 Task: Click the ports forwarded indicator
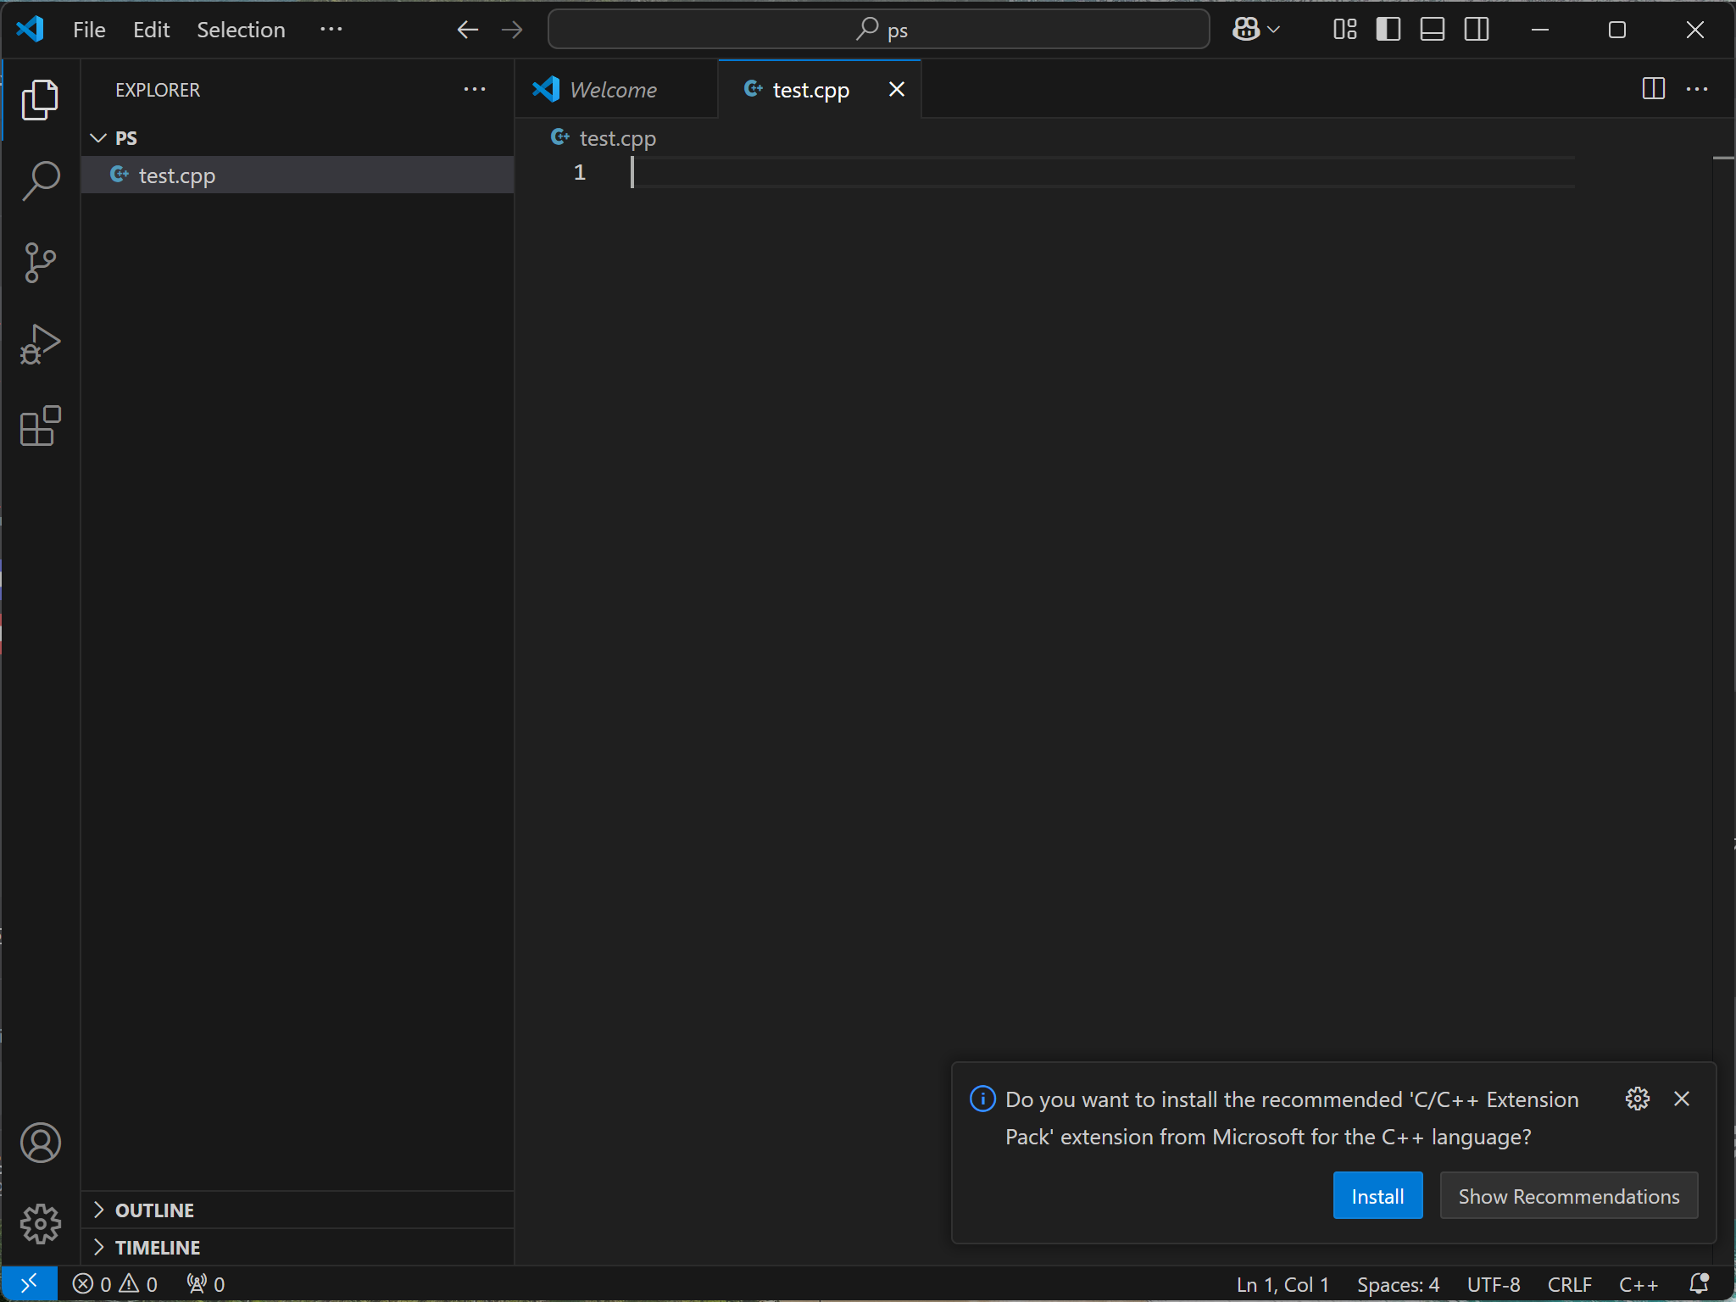tap(206, 1284)
